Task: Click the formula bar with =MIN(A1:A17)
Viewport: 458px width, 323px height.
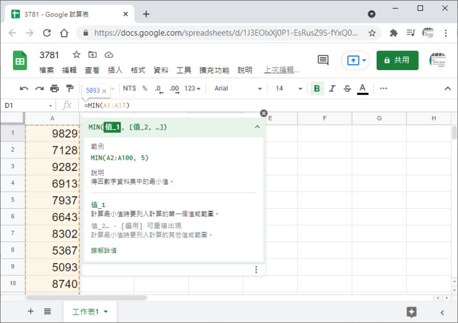Action: 269,106
